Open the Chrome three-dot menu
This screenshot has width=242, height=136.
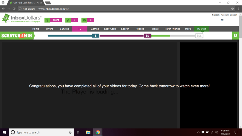tap(238, 9)
